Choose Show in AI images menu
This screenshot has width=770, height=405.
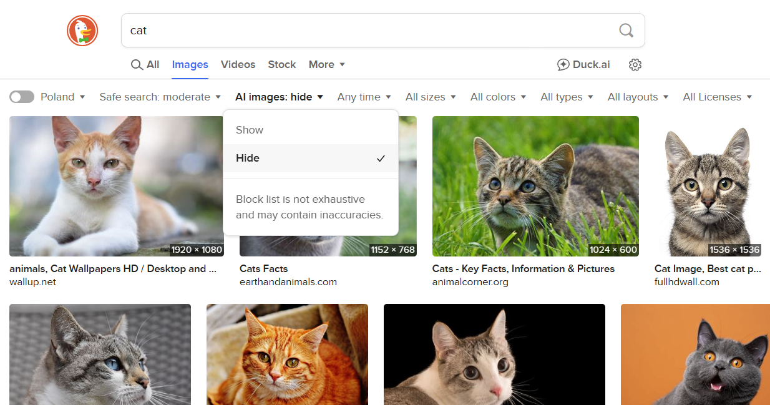(311, 130)
